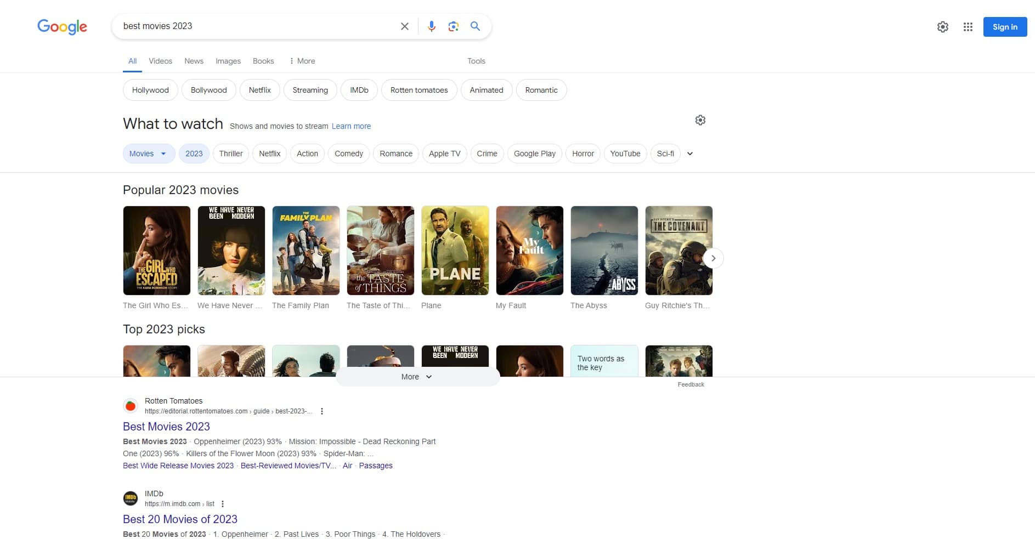Open Google Lens image search icon
Image resolution: width=1035 pixels, height=539 pixels.
(453, 26)
